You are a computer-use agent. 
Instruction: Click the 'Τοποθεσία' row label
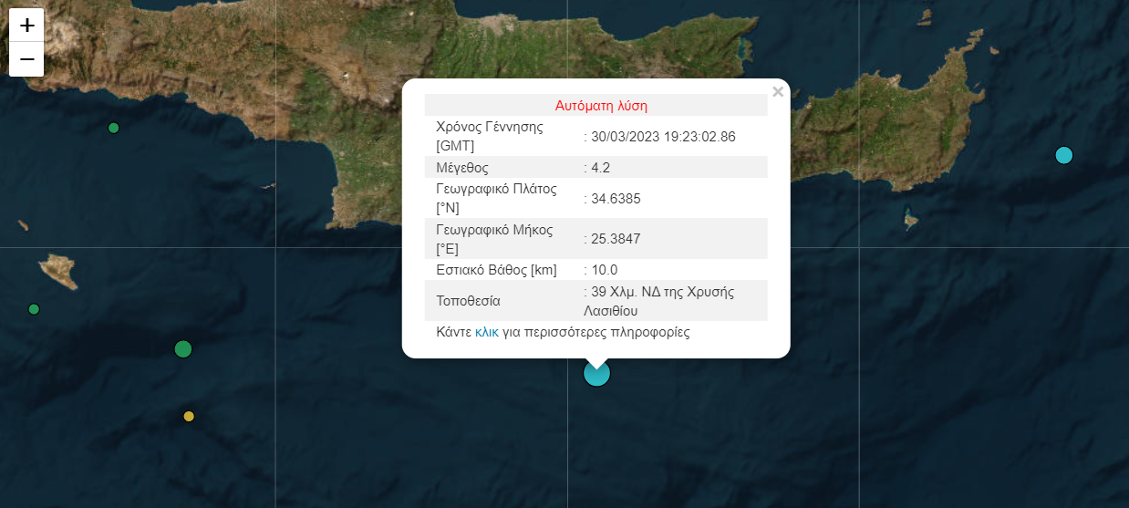[x=469, y=301]
